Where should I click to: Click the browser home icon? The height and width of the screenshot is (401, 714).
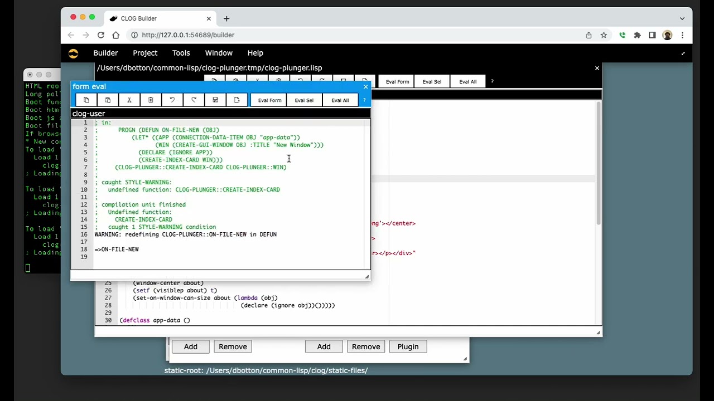pyautogui.click(x=115, y=35)
